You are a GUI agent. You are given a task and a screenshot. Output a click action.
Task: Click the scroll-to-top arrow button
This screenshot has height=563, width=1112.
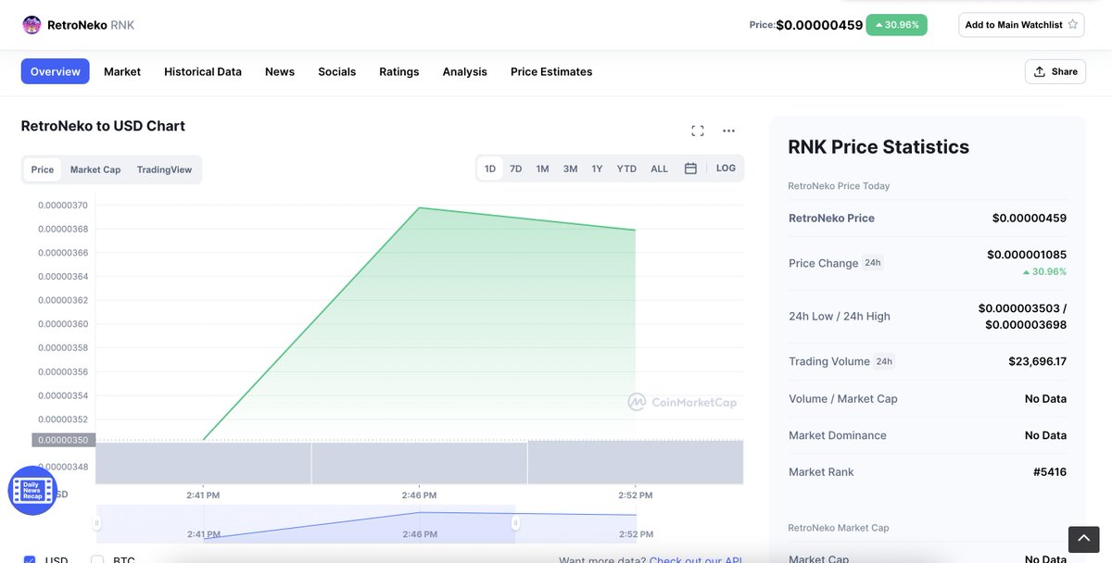tap(1083, 539)
